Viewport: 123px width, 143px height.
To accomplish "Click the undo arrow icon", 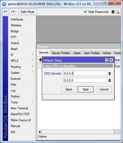I will point(6,12).
